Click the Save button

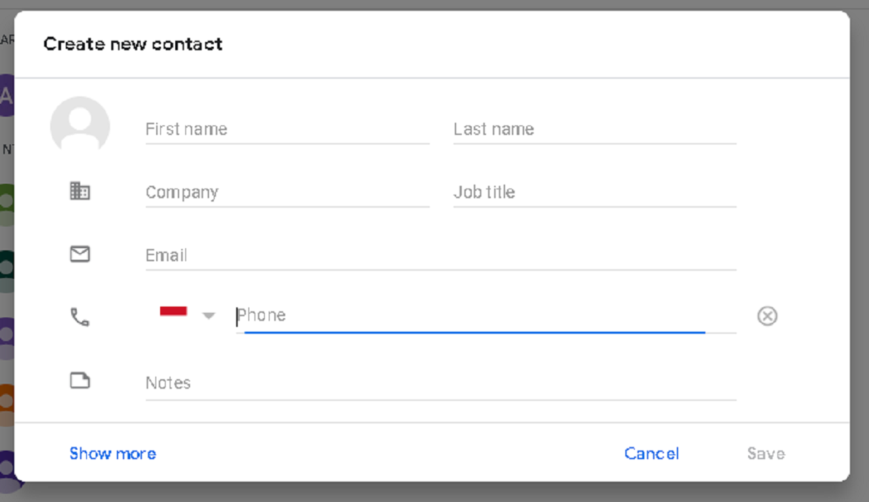pos(766,454)
